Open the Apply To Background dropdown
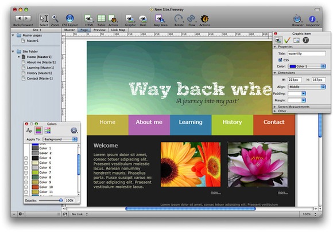 click(60, 139)
